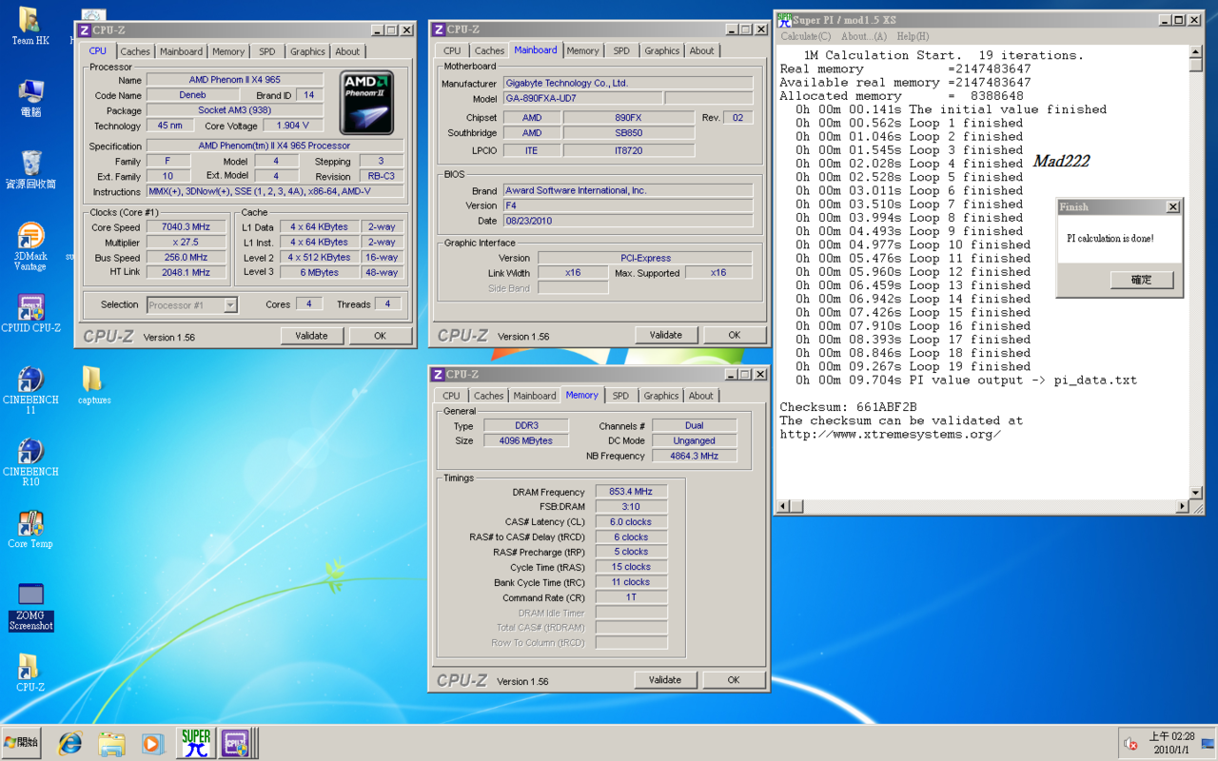Open the captures folder on the desktop
The width and height of the screenshot is (1218, 761).
pos(93,384)
